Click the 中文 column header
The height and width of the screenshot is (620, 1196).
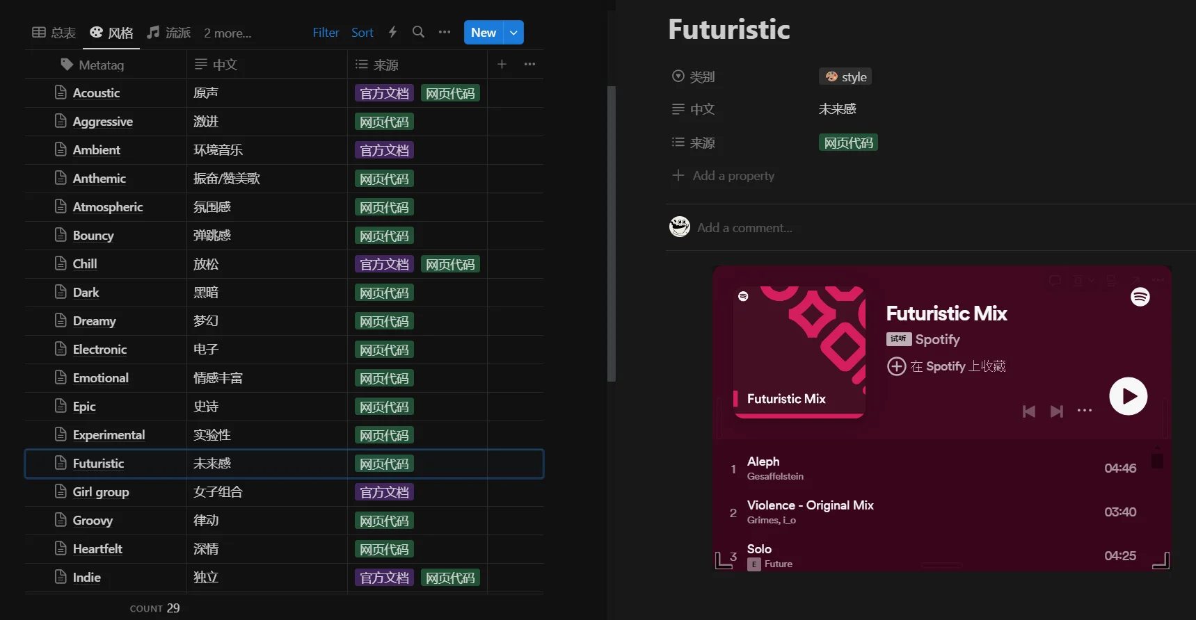coord(267,65)
